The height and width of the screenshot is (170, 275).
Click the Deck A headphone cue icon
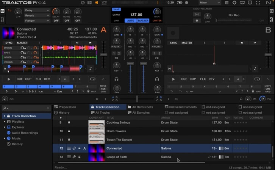[x=116, y=79]
